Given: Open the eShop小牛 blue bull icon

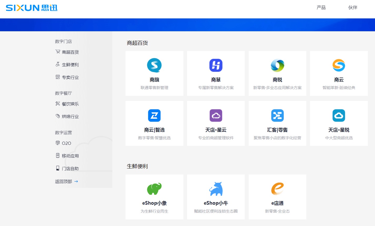Looking at the screenshot, I should tap(216, 189).
